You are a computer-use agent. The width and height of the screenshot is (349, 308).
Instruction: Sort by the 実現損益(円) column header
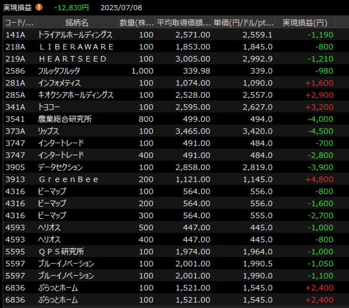coord(305,22)
